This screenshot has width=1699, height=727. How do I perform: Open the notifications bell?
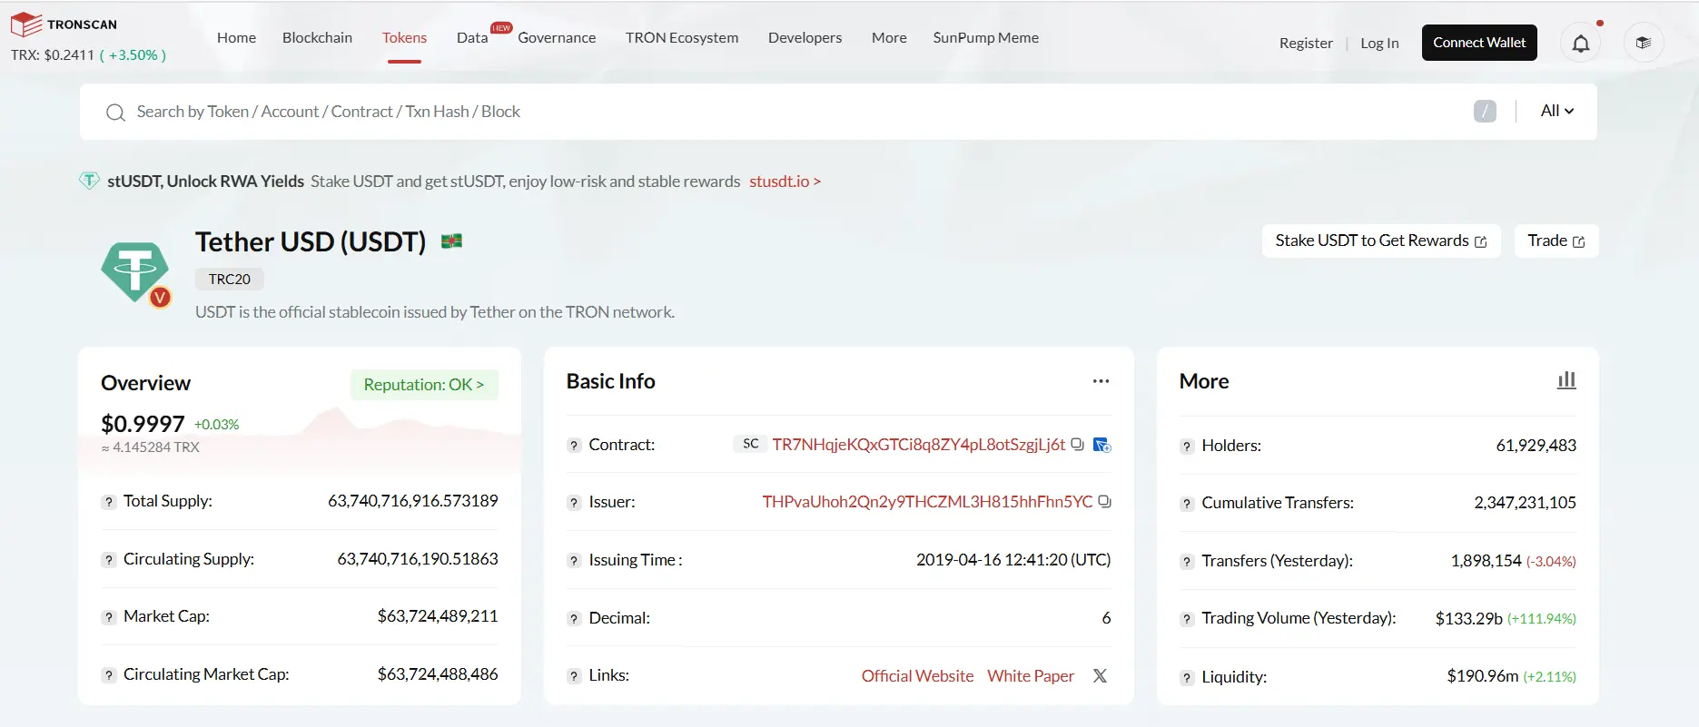pyautogui.click(x=1581, y=43)
